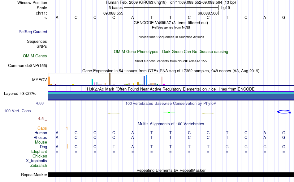Click the 69,088,555 position marker
The image size is (294, 182).
pyautogui.click(x=113, y=13)
